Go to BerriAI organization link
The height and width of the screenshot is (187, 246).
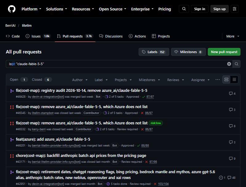tap(10, 25)
